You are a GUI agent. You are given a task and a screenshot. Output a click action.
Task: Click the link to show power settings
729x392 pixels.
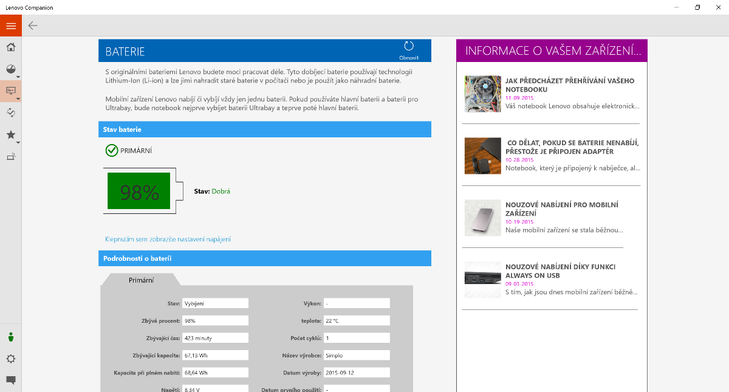click(168, 239)
